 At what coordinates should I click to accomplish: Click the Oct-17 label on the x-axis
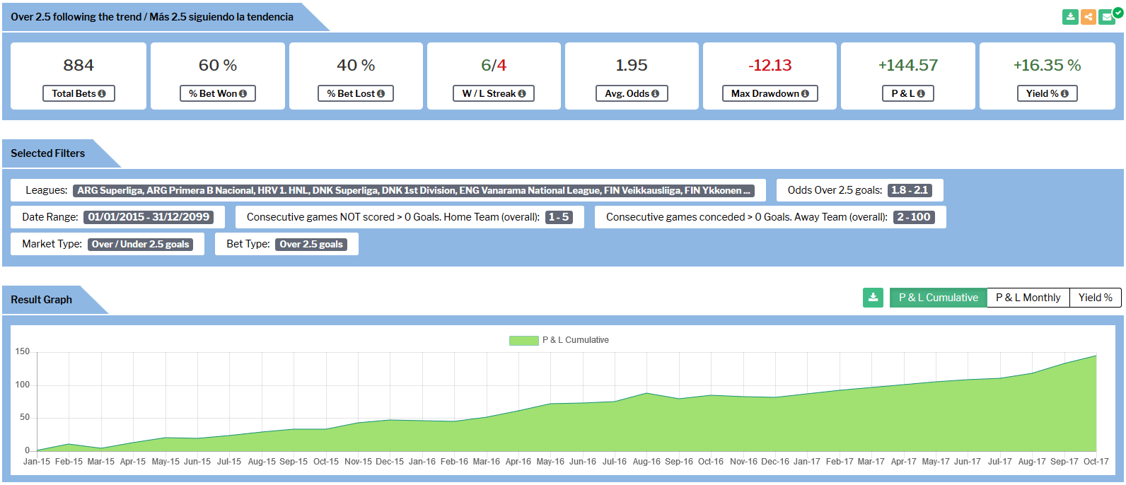(1096, 462)
